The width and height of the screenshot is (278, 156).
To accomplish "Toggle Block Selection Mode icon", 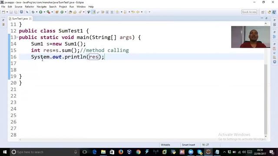I will (x=107, y=12).
